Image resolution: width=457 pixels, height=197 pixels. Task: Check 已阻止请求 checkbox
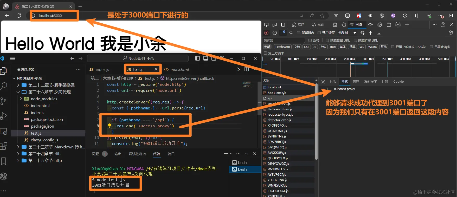[x=431, y=47]
